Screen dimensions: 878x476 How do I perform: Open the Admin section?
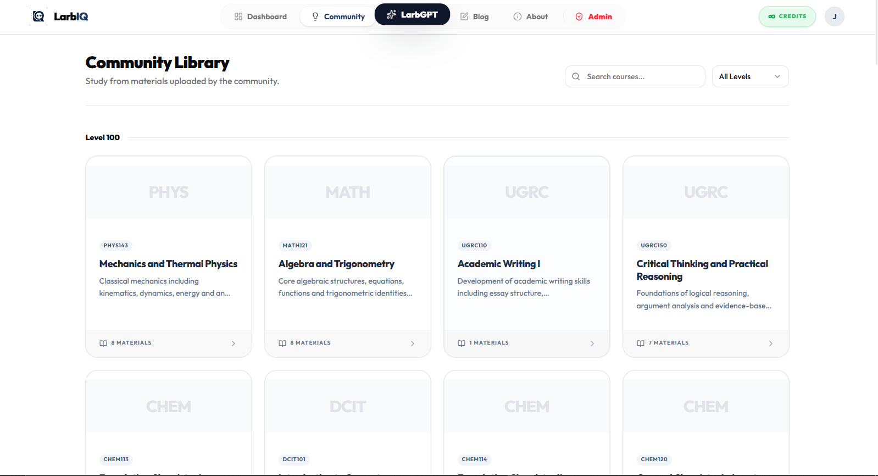(x=593, y=16)
